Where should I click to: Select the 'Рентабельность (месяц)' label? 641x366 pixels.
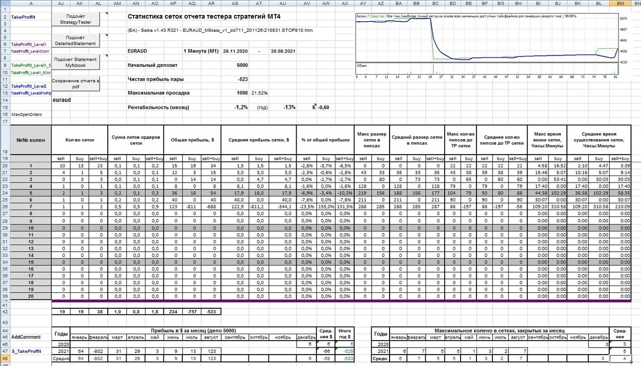pos(159,107)
